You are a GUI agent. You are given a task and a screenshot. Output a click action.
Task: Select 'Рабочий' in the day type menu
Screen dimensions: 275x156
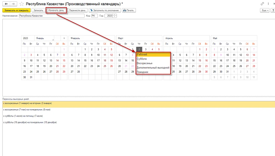[153, 54]
